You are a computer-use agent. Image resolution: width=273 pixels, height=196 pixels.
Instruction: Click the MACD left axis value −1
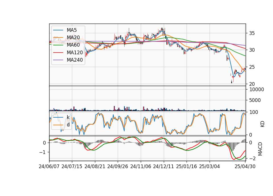point(42,152)
